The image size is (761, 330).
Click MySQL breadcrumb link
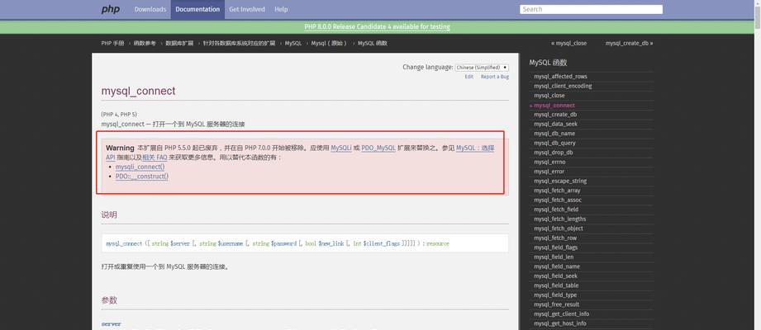(x=293, y=43)
